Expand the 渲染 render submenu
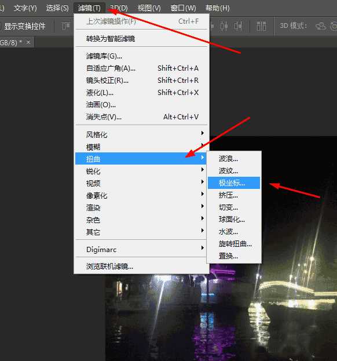 141,207
